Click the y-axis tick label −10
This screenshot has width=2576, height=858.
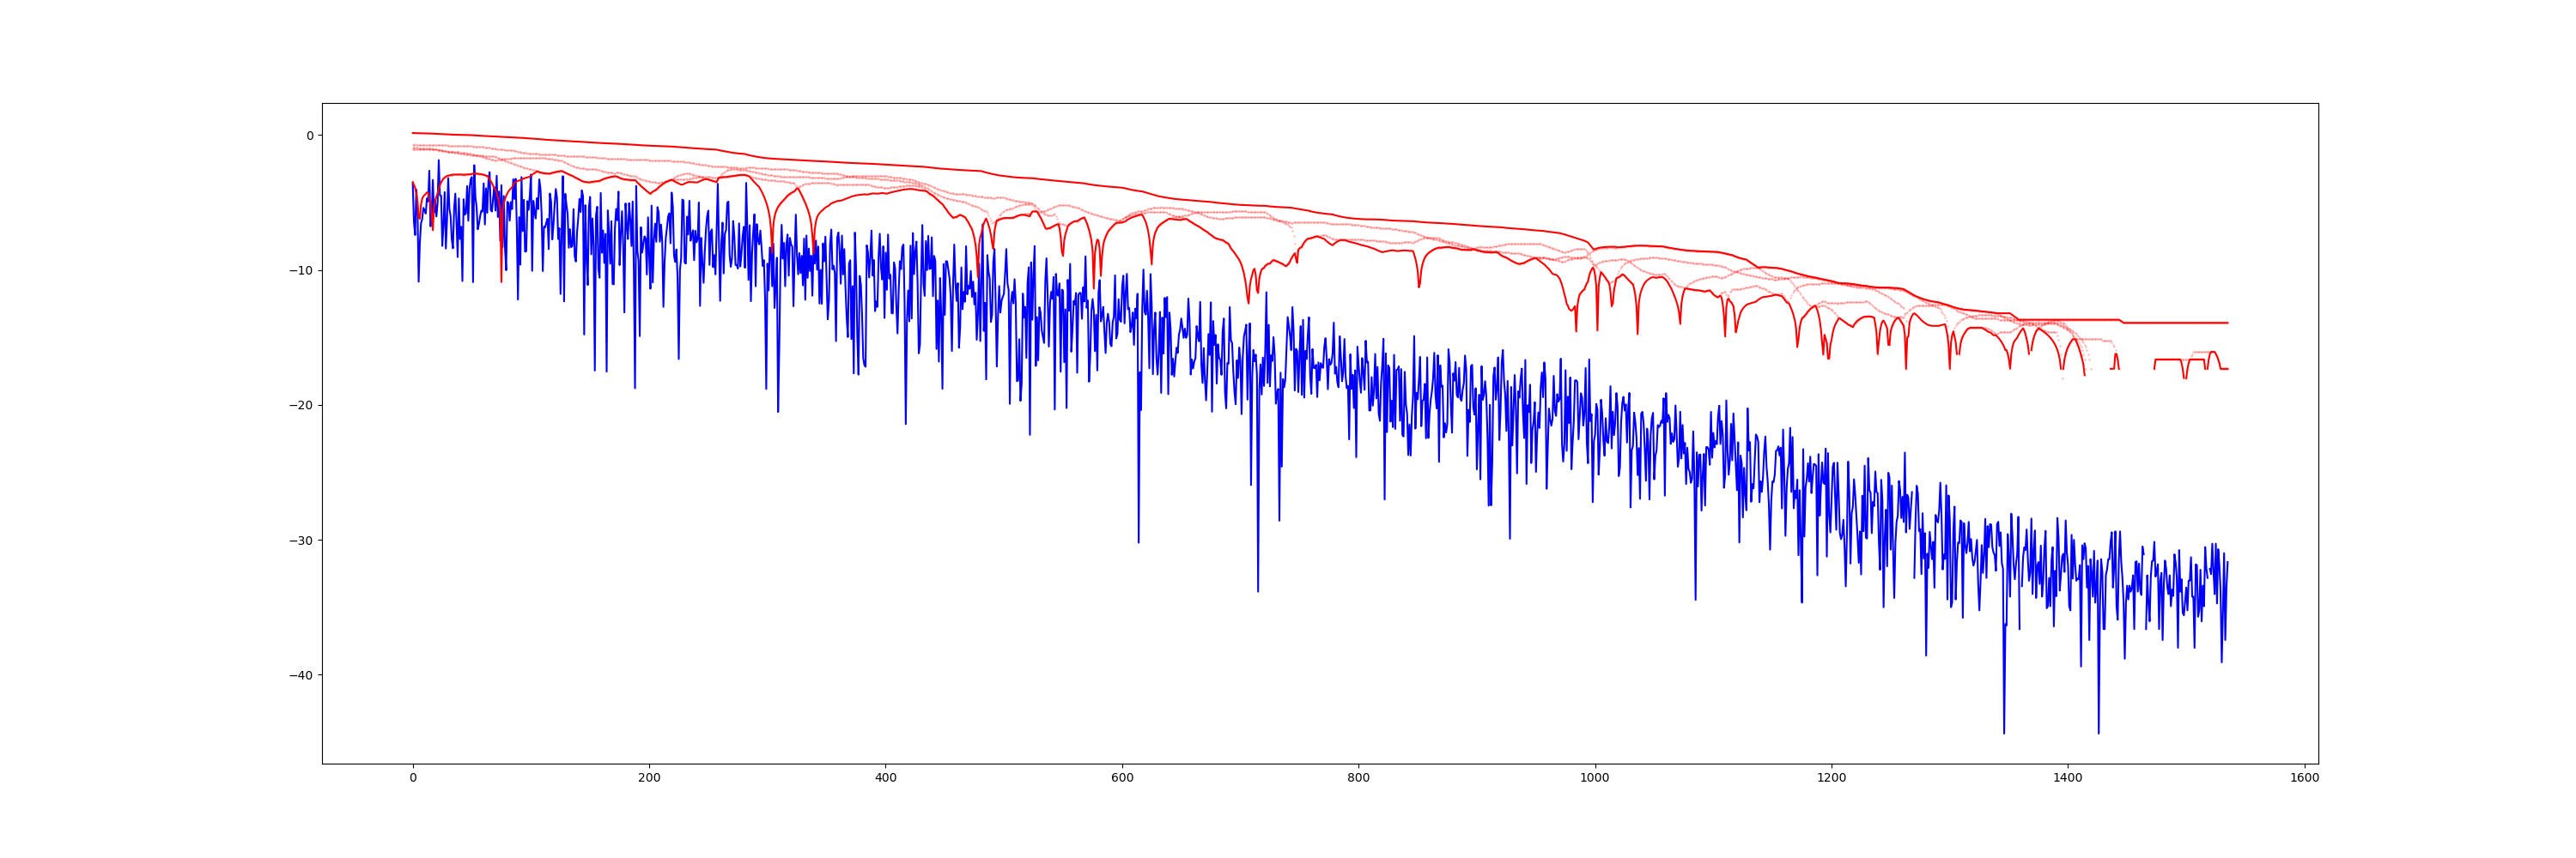click(301, 270)
